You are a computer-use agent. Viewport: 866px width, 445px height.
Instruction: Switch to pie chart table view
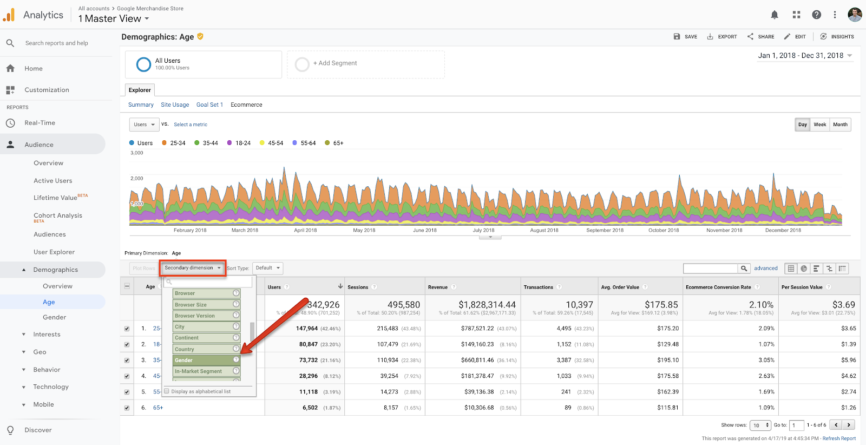coord(804,269)
